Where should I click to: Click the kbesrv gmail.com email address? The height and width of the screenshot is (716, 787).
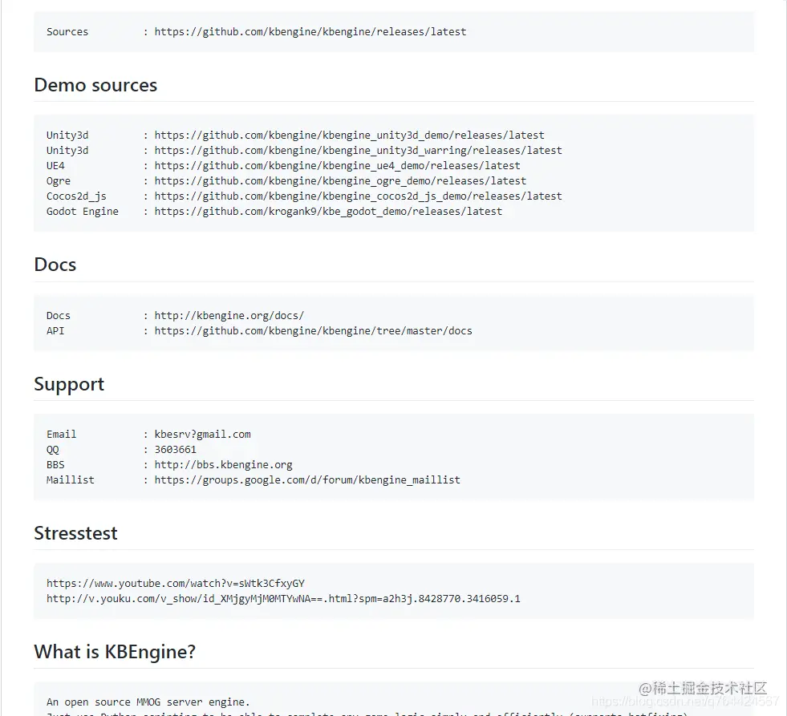click(x=202, y=435)
